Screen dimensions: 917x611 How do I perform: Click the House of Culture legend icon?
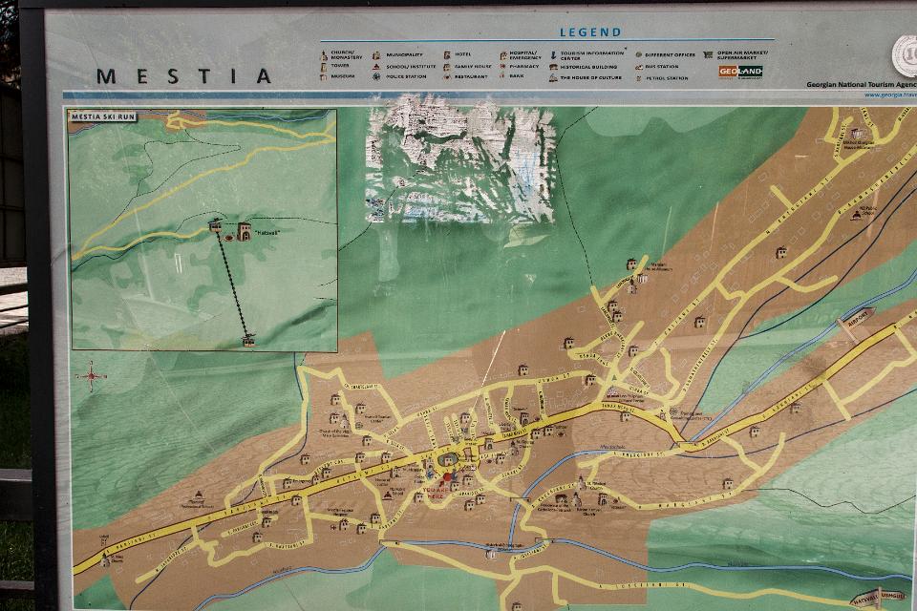tap(553, 77)
